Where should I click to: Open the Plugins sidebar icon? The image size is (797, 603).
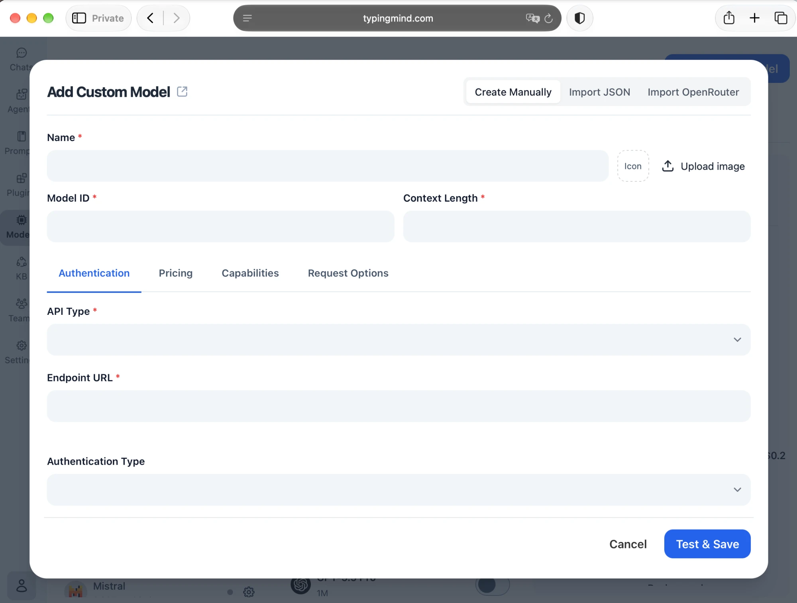coord(22,178)
